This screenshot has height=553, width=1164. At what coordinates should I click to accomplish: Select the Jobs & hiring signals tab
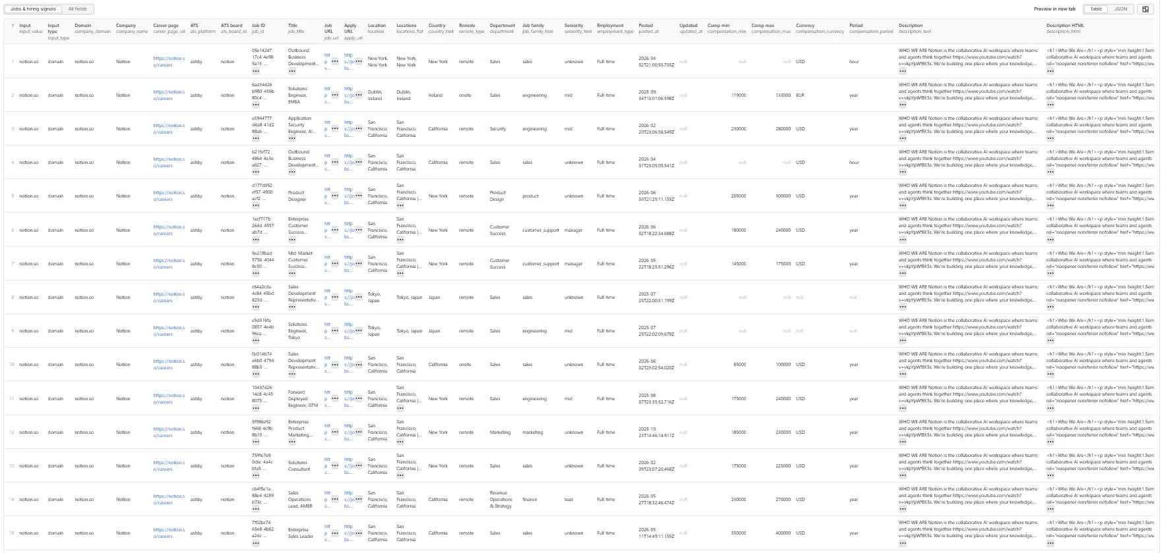pos(33,9)
